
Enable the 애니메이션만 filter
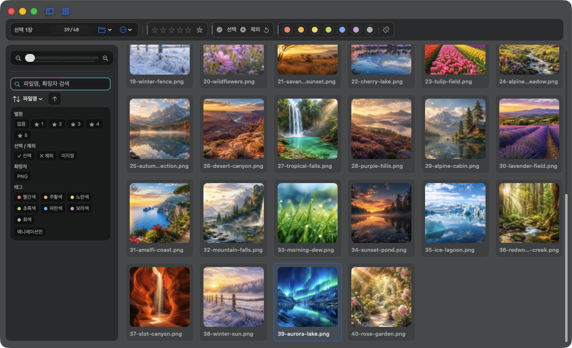[30, 232]
